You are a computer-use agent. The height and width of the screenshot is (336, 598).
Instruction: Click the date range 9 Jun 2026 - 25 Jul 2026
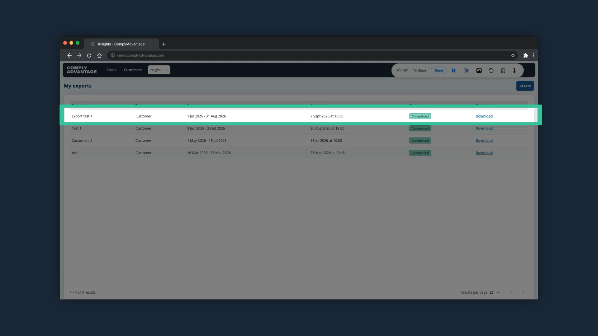pos(206,128)
